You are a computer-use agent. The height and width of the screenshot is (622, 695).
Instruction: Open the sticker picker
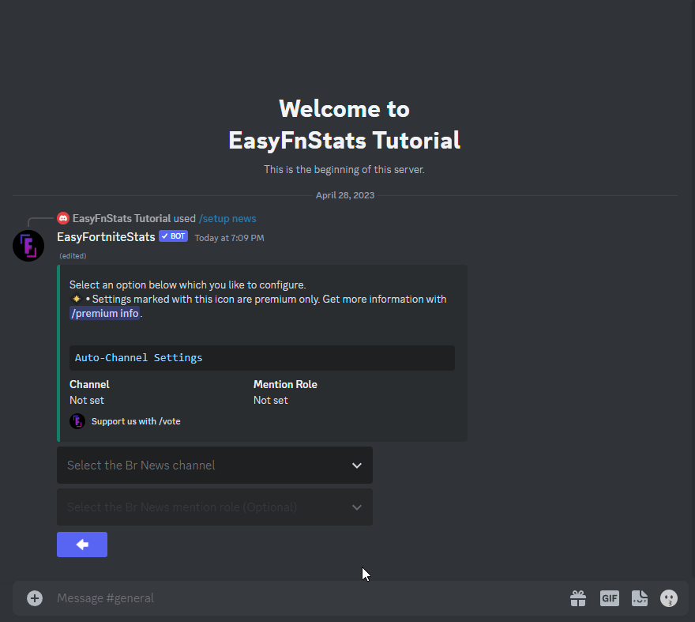pyautogui.click(x=639, y=598)
